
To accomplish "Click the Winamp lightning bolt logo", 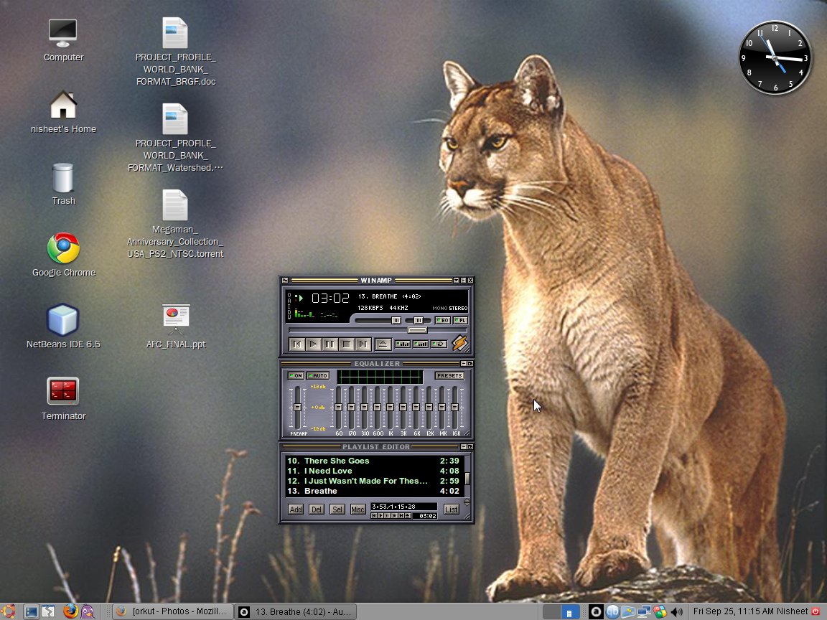I will [x=459, y=343].
